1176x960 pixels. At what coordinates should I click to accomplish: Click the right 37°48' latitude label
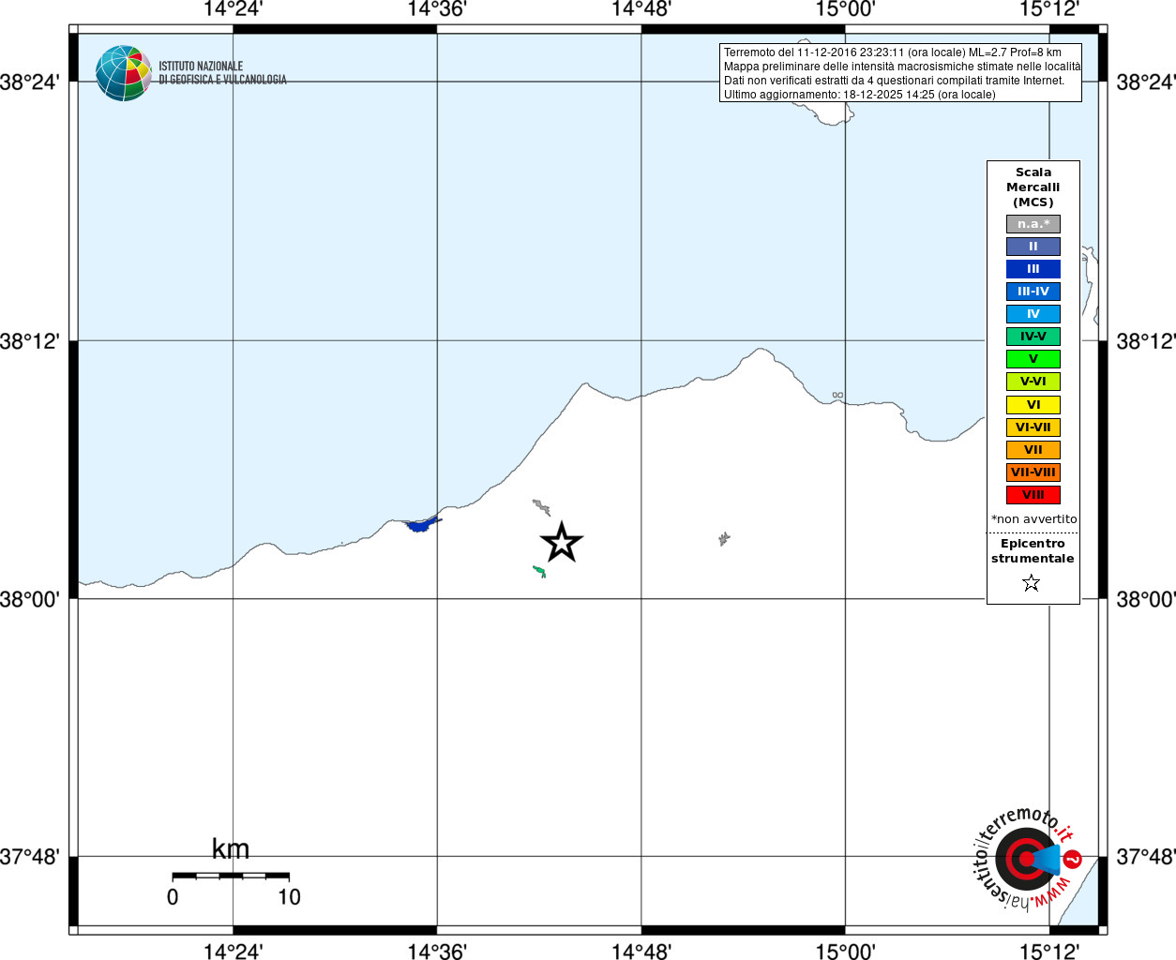[1146, 857]
